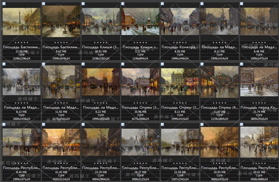Image resolution: width=279 pixels, height=182 pixels.
Task: Select the 8.22 MB Площадь ла Мадл thumbnail
Action: tap(101, 82)
